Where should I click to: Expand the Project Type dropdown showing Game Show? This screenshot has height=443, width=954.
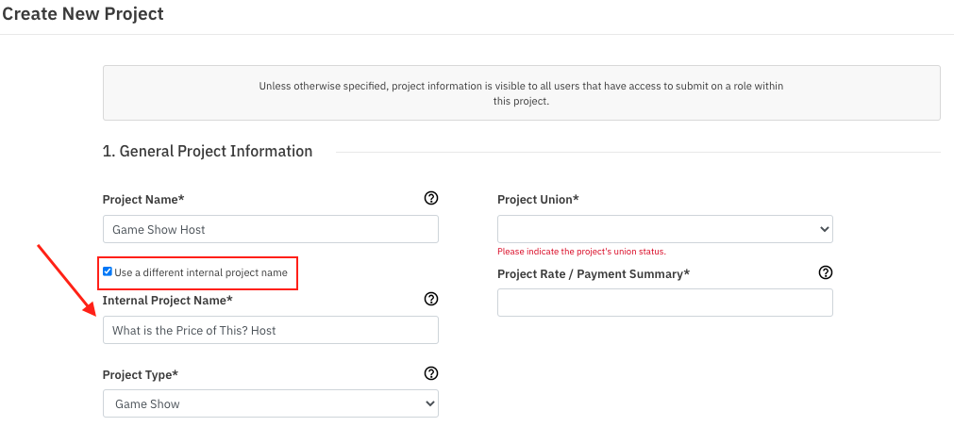270,403
